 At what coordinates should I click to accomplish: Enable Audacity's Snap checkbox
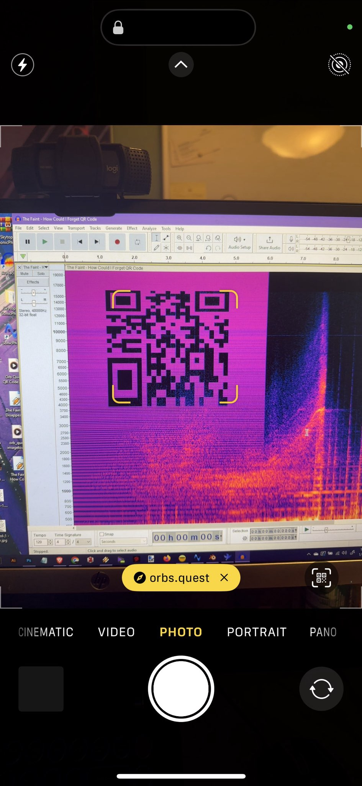click(102, 534)
